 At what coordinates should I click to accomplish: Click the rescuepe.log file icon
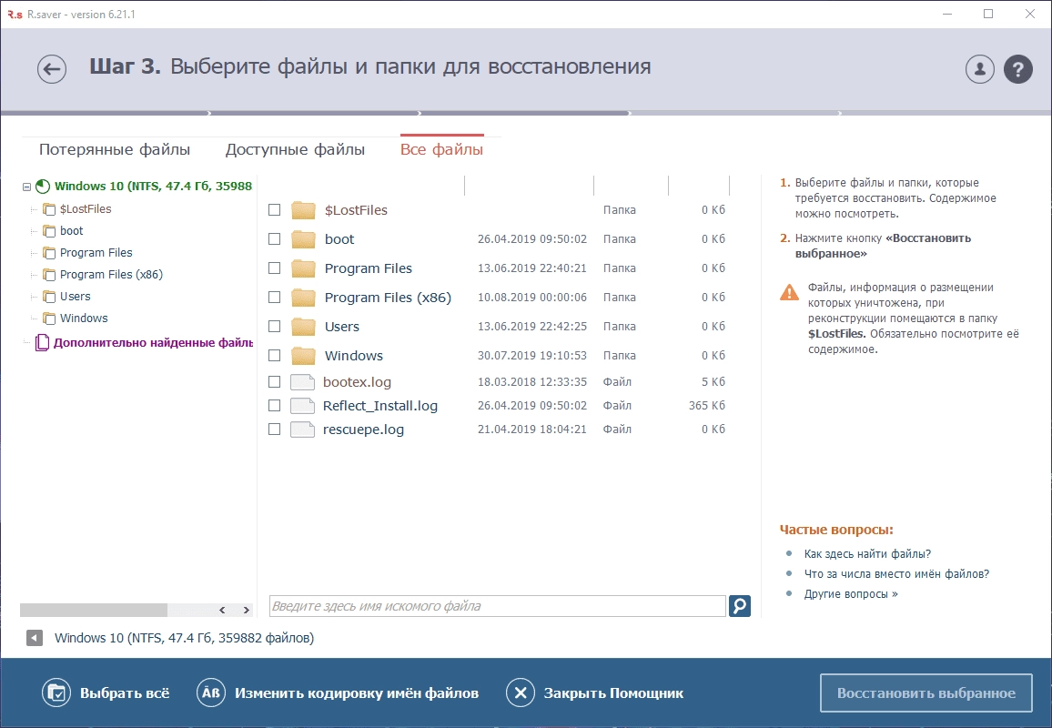[302, 430]
